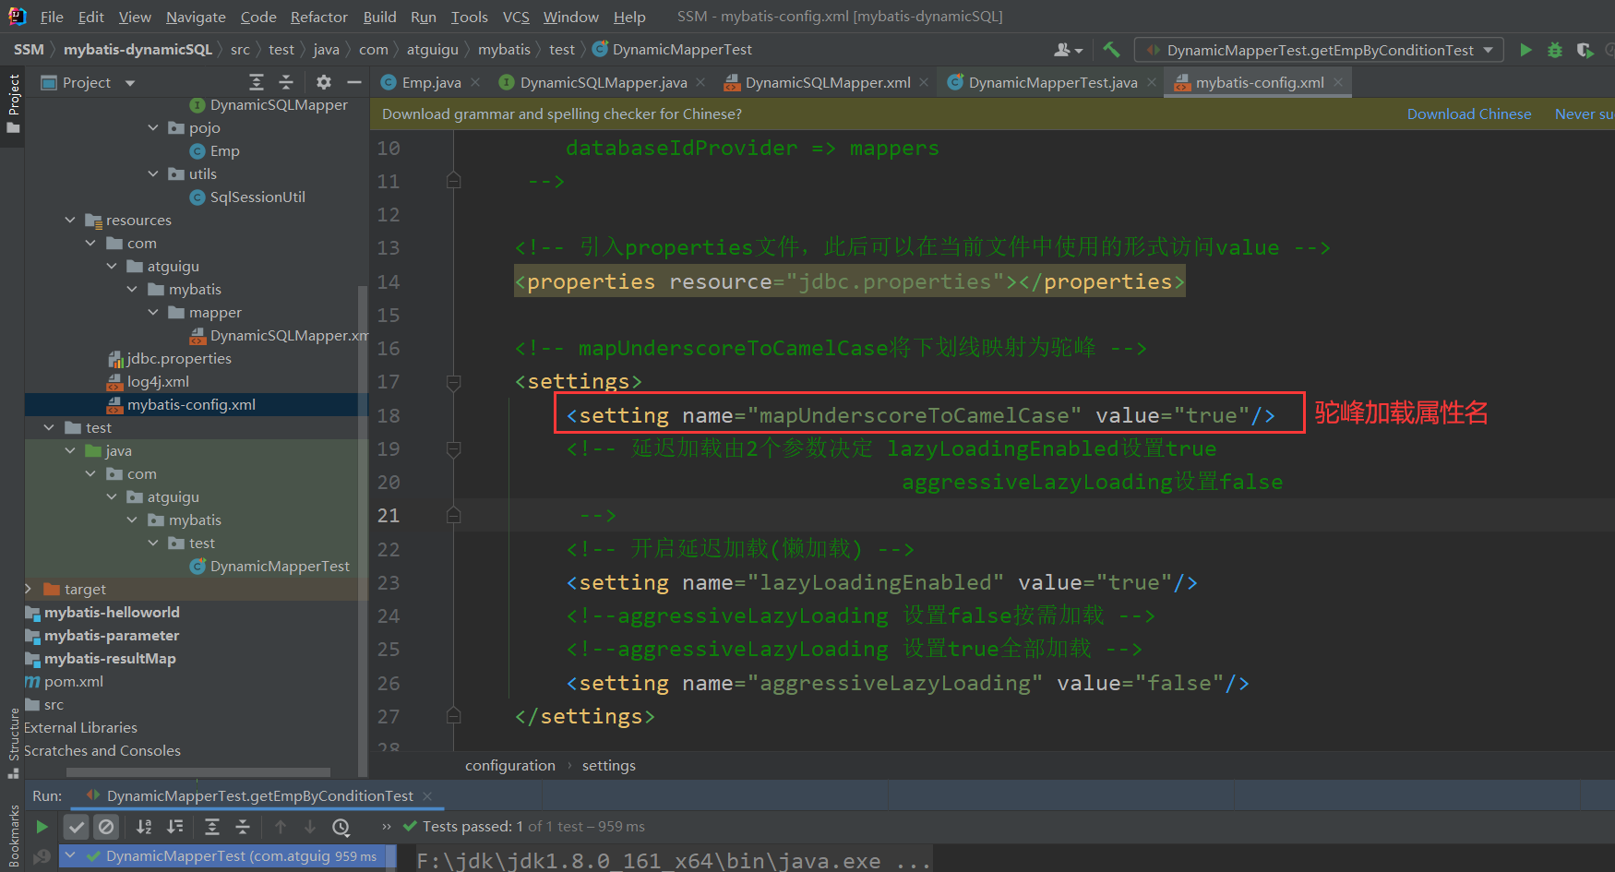Close the DynamicSQLMapper.java tab

click(x=700, y=82)
